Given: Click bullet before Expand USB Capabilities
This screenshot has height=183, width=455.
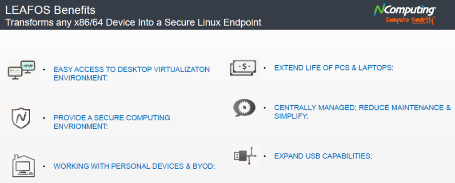Looking at the screenshot, I should coord(265,156).
